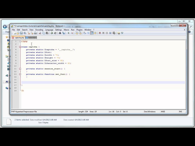Open the Encoding menu

coord(39,30)
